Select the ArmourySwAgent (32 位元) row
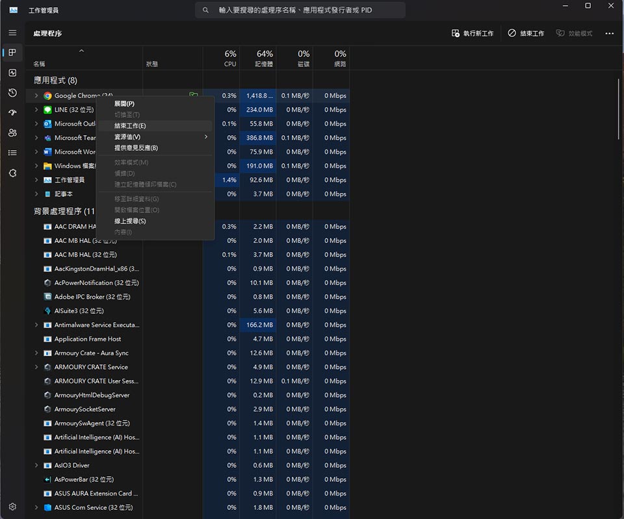Viewport: 624px width, 519px height. pyautogui.click(x=188, y=423)
